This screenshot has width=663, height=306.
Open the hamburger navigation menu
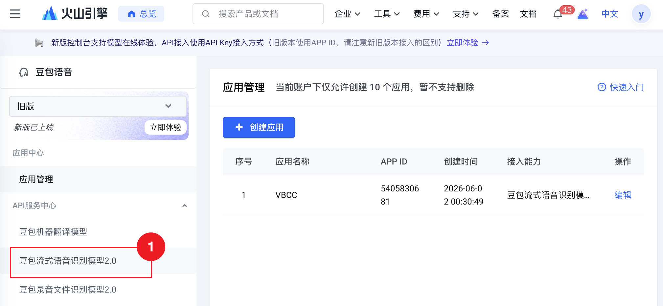pos(15,14)
